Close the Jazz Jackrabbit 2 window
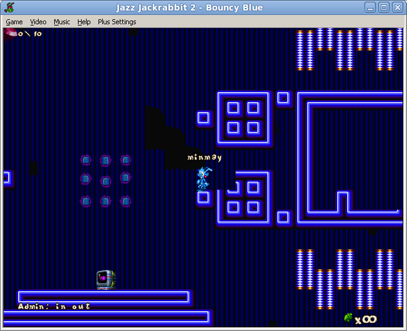Screen dimensions: 407x331 (398, 7)
